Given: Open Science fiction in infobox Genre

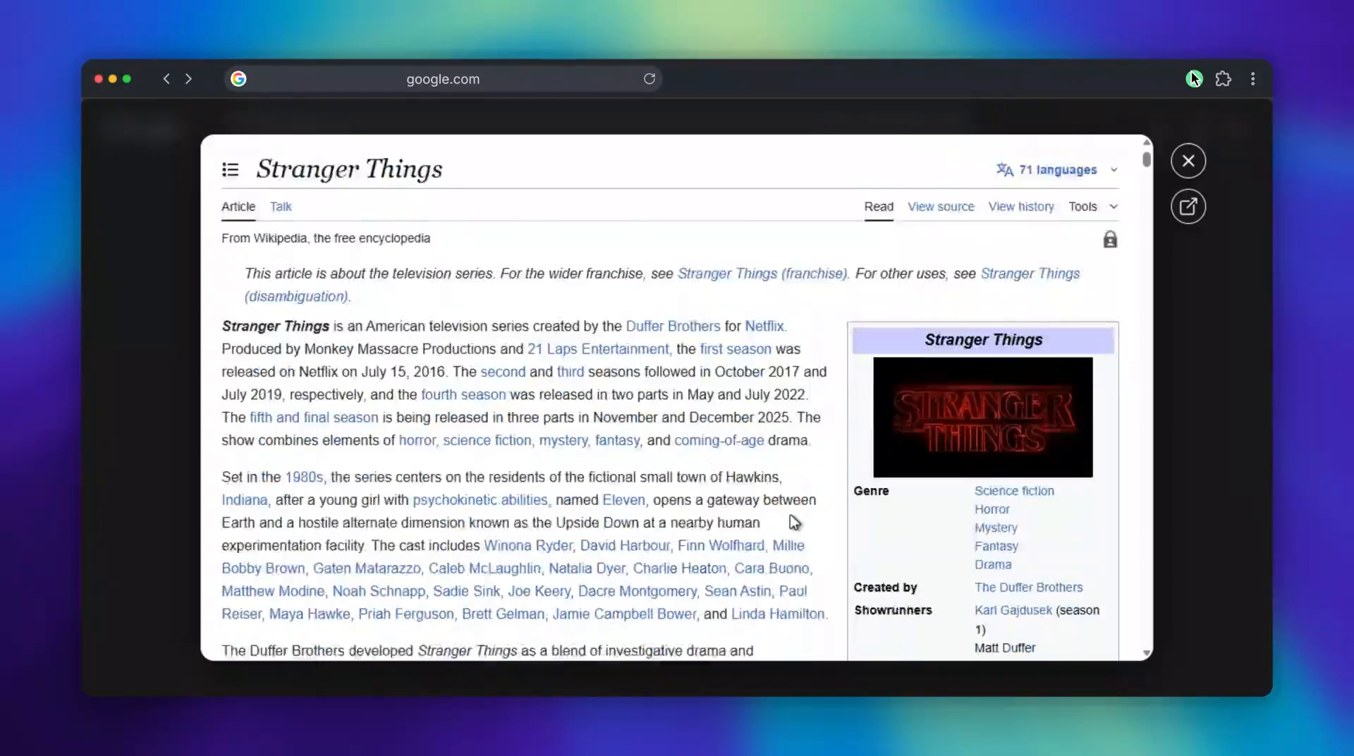Looking at the screenshot, I should (x=1014, y=491).
